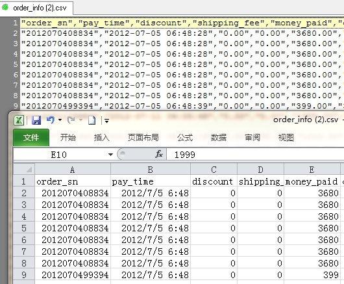Click cell B1 containing pay_time
Screen dimensions: 344x284
pos(151,181)
